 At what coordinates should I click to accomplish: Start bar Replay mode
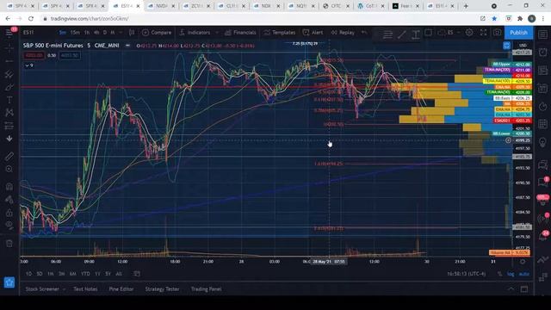tap(343, 33)
